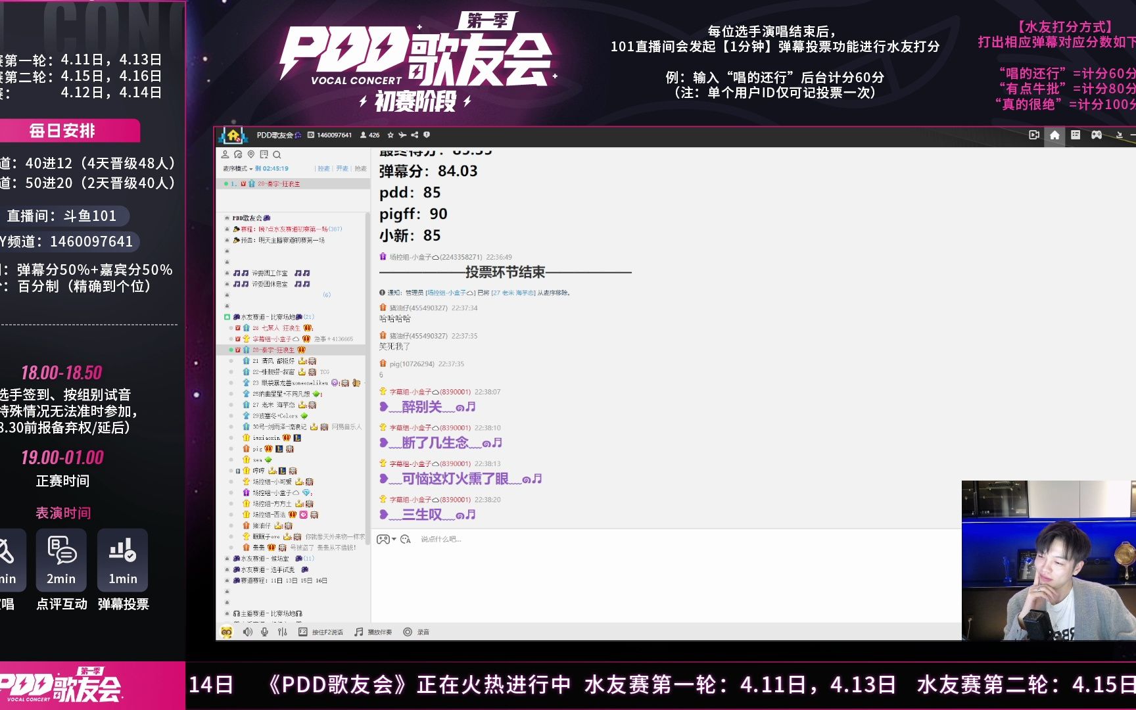Viewport: 1136px width, 710px height.
Task: Open the home tab icon top right
Action: 1054,135
